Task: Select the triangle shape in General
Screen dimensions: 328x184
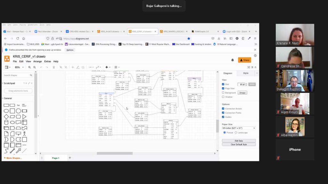Action: point(24,117)
